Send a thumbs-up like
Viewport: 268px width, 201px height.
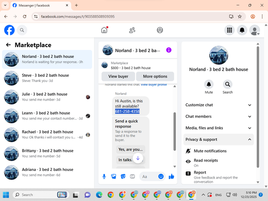[172, 176]
